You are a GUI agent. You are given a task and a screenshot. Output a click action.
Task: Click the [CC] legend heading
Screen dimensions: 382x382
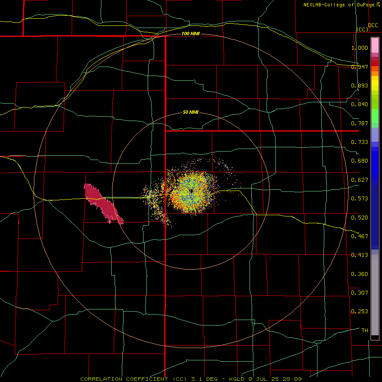click(362, 29)
